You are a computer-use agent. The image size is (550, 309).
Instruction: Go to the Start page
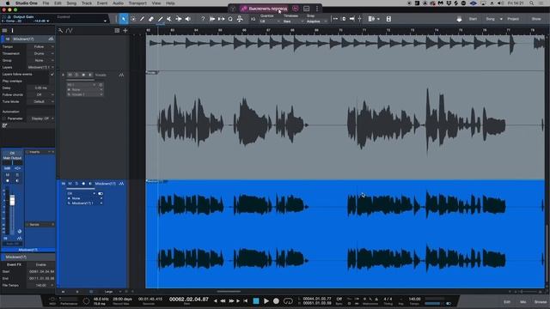473,19
